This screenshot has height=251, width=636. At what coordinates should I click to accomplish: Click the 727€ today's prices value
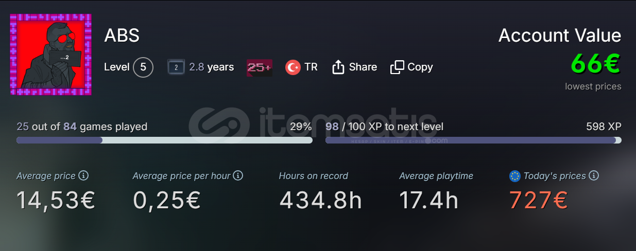point(538,200)
